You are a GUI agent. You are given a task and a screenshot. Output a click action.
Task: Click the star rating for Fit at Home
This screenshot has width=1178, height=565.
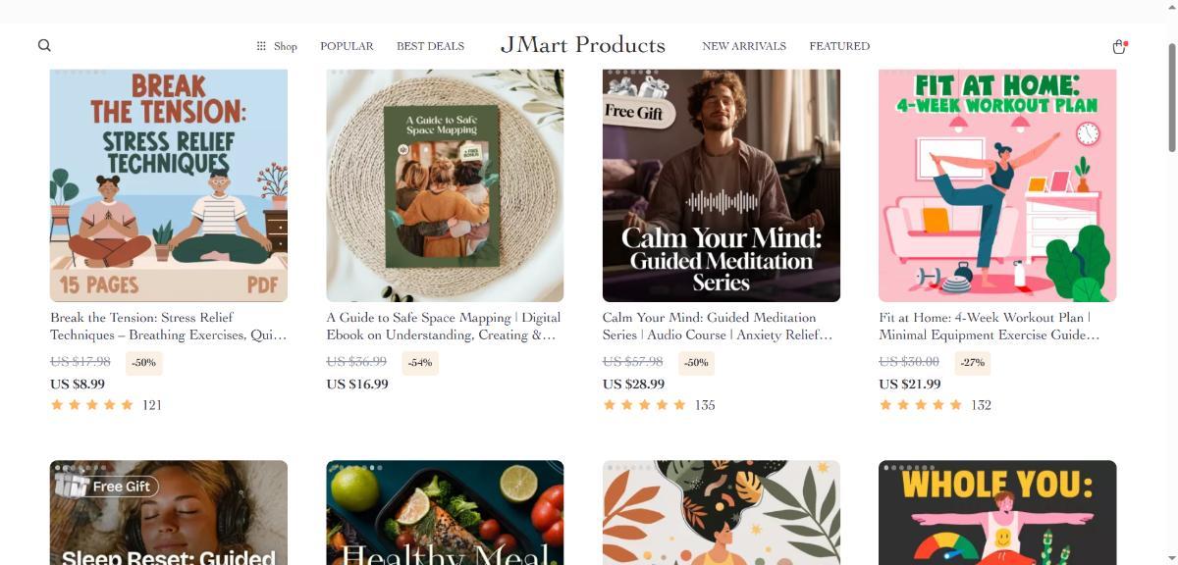pos(921,405)
